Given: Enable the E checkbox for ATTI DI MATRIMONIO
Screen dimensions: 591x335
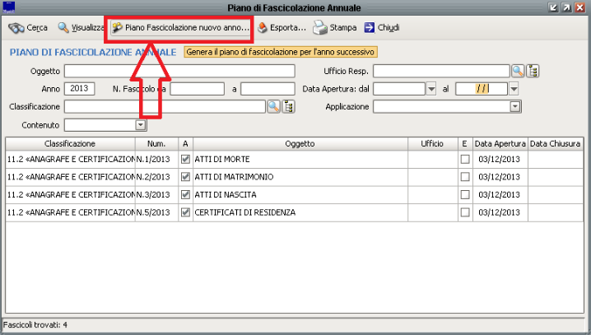Looking at the screenshot, I should coord(465,177).
